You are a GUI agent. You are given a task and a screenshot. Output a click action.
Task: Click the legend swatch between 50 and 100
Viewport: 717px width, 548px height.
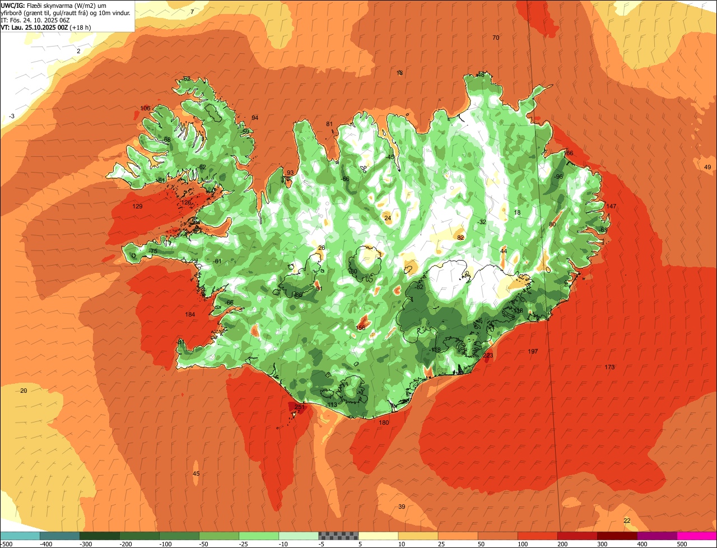(x=497, y=536)
